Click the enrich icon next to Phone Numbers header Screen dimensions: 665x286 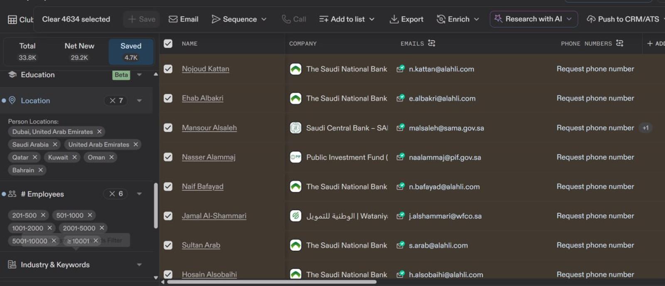coord(619,43)
